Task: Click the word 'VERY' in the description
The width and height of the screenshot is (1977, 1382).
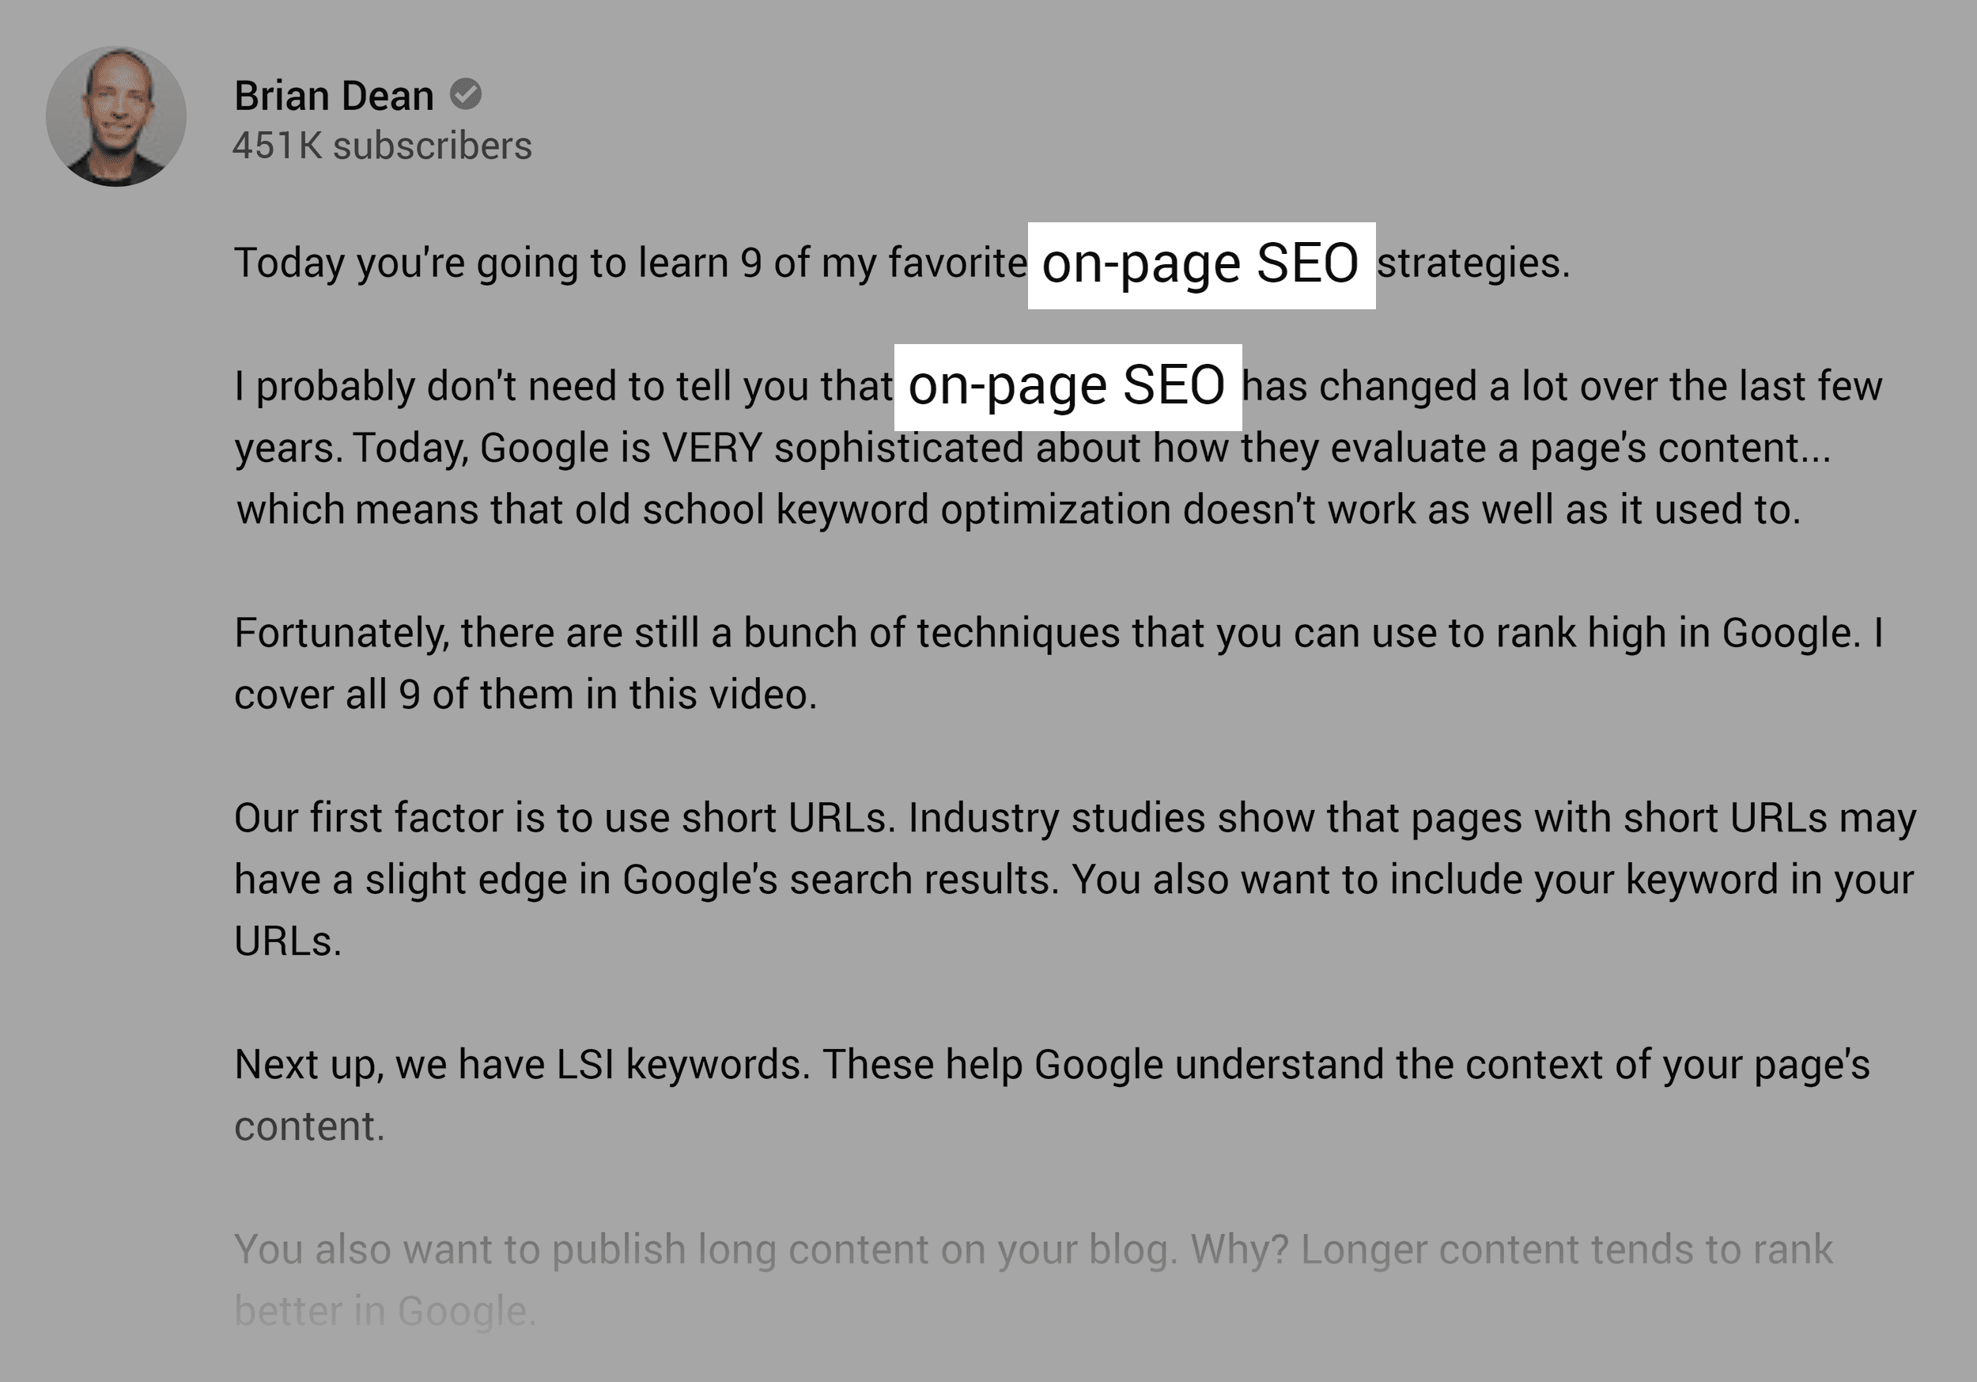Action: coord(712,448)
